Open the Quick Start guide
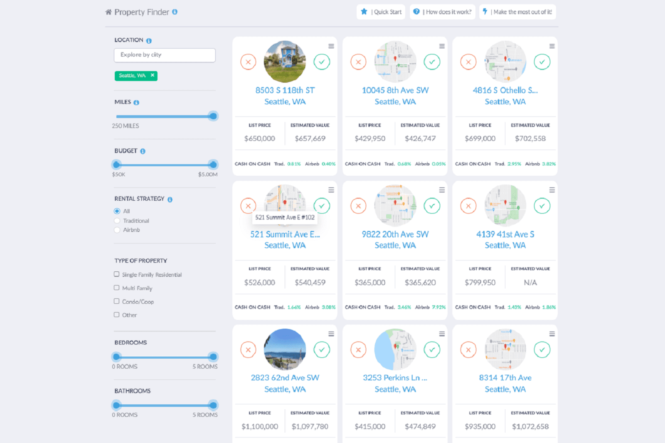 380,12
